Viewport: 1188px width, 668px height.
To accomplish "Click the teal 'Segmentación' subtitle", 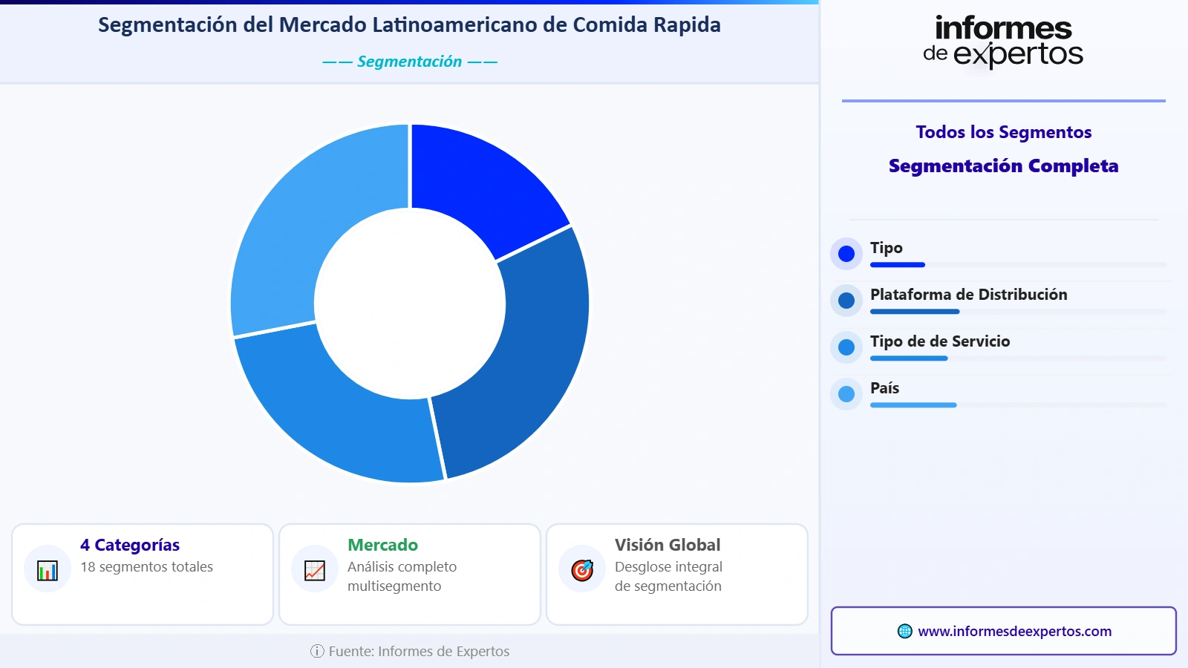I will [410, 62].
